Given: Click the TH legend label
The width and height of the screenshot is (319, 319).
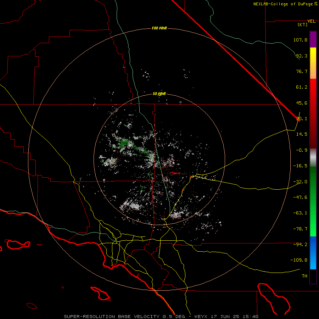Looking at the screenshot, I should [x=304, y=276].
